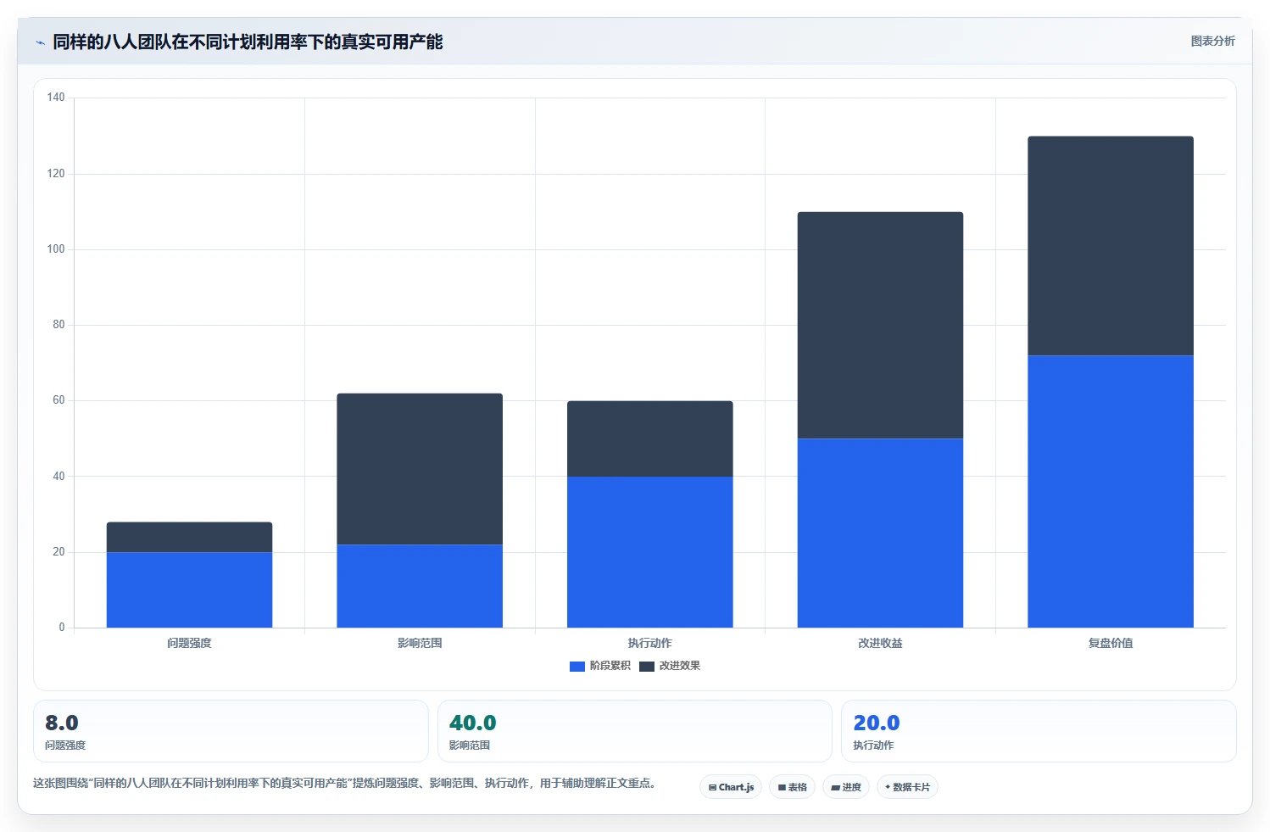Open the 20.0 执行动作 stat card
The height and width of the screenshot is (832, 1270).
coord(1039,731)
